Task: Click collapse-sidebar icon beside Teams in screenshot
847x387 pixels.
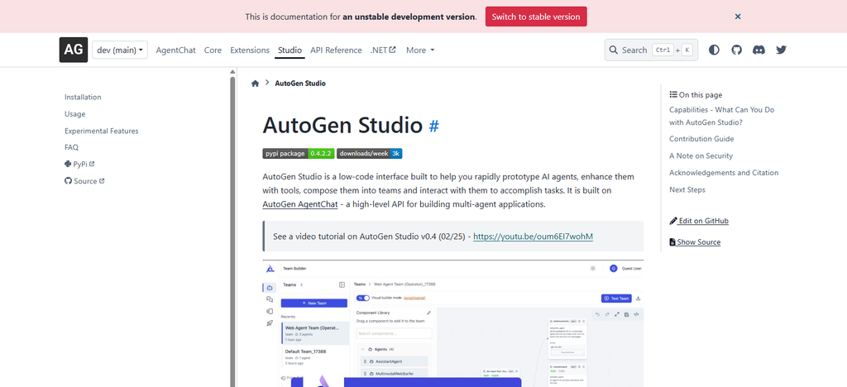Action: tap(342, 284)
